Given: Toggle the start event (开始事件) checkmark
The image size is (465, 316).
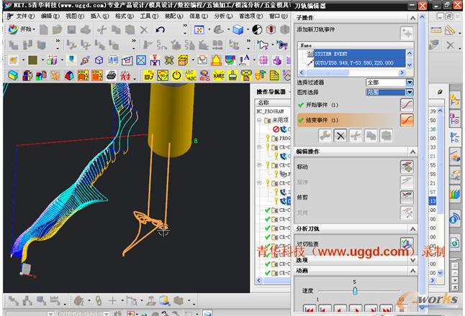Looking at the screenshot, I should pos(301,106).
